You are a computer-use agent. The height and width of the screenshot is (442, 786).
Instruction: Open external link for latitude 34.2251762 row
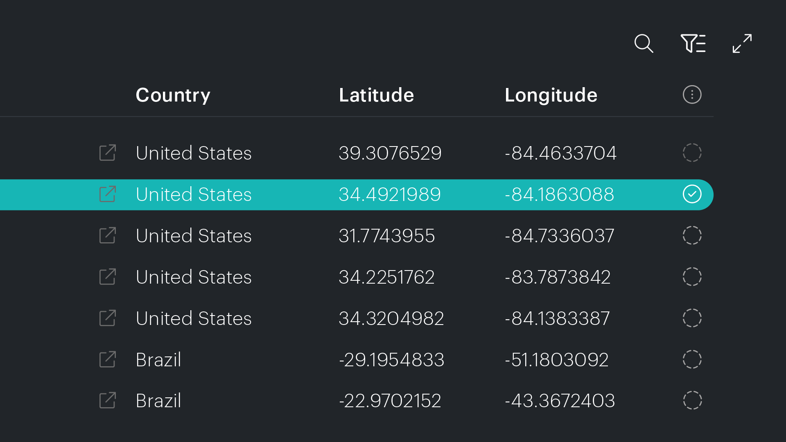pos(108,277)
